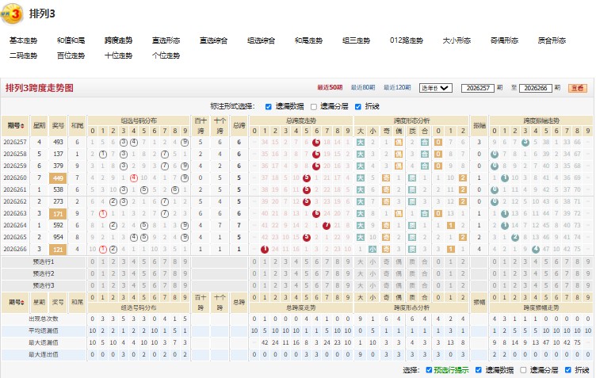The height and width of the screenshot is (378, 596).
Task: Click highlighted prize number 121
Action: click(x=58, y=250)
